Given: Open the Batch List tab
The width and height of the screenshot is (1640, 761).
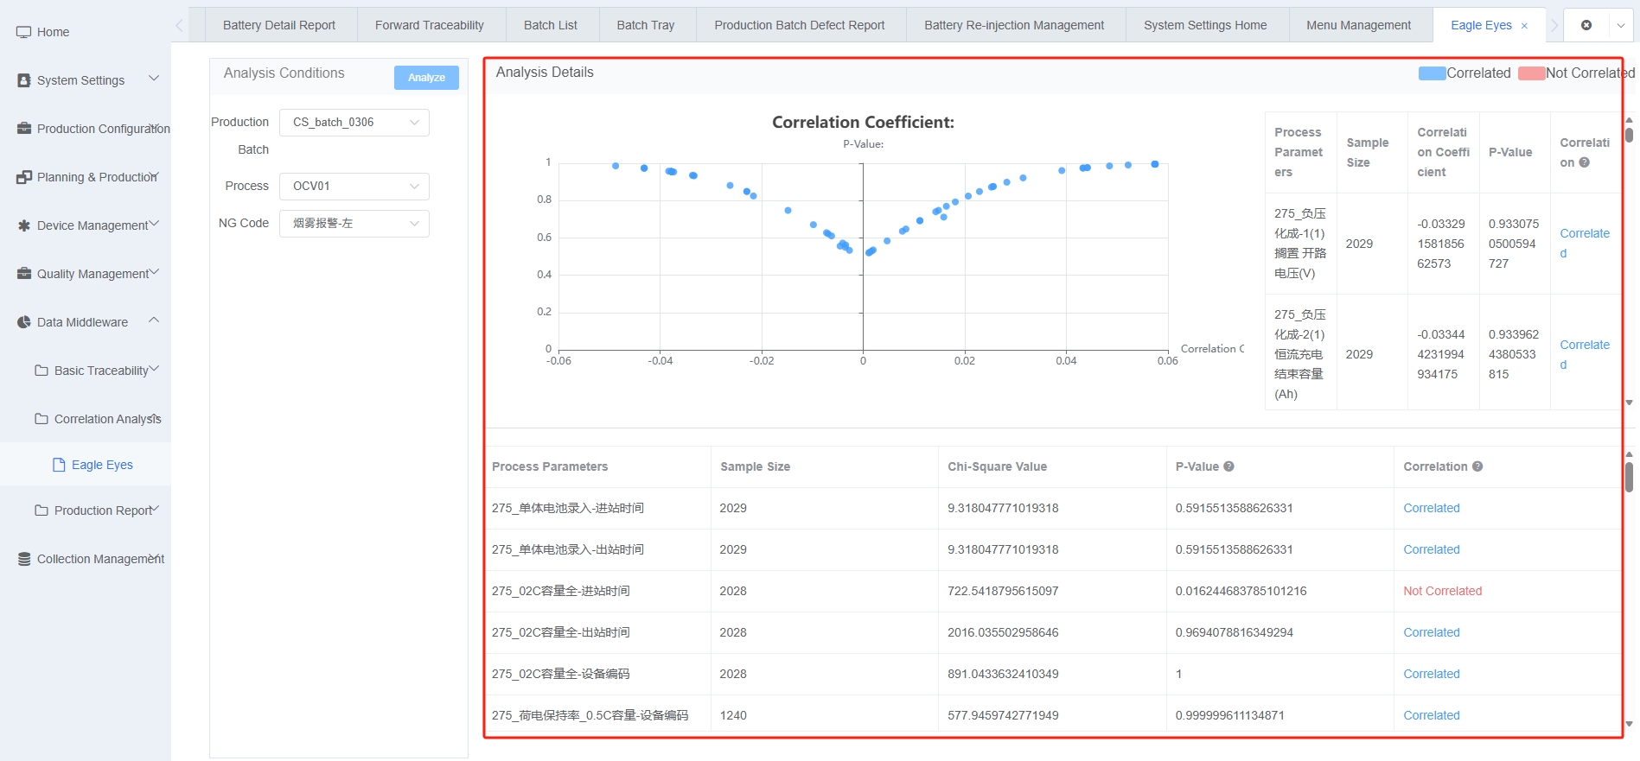Looking at the screenshot, I should (551, 25).
